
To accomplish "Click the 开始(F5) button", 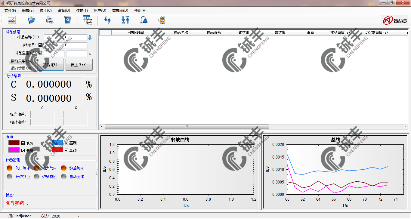I will (x=50, y=65).
